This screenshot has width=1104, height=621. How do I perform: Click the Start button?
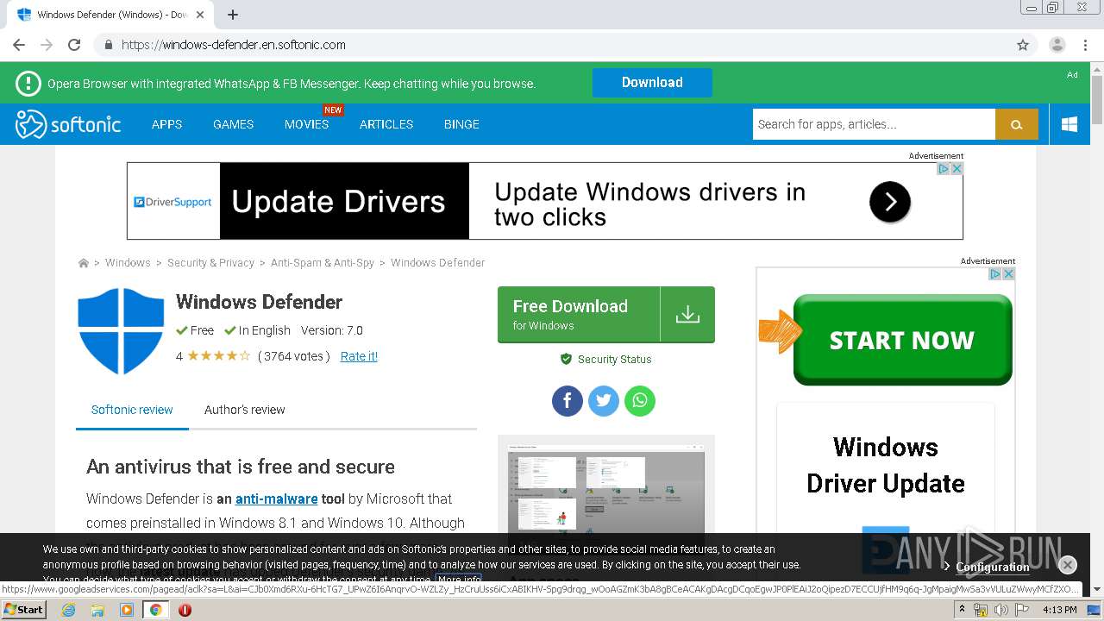[24, 610]
